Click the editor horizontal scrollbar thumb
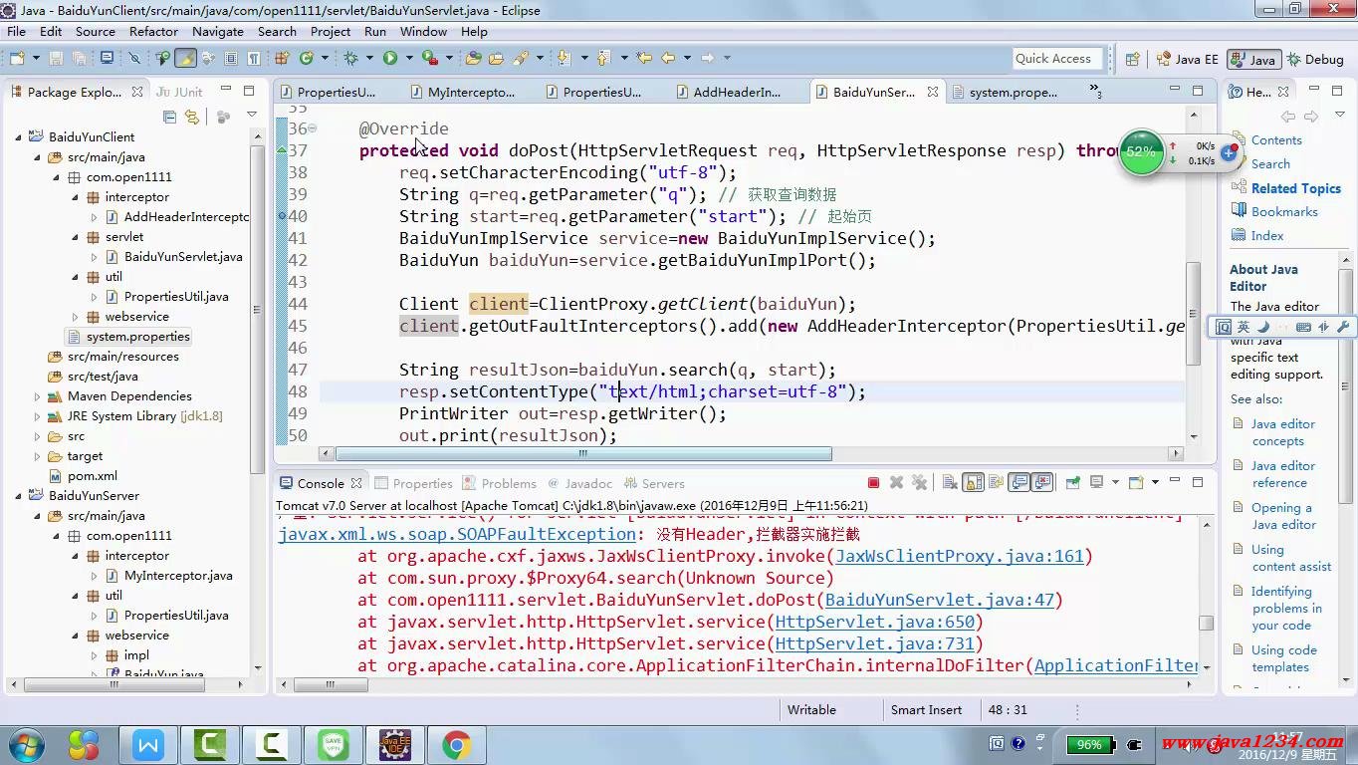The width and height of the screenshot is (1358, 765). point(582,453)
